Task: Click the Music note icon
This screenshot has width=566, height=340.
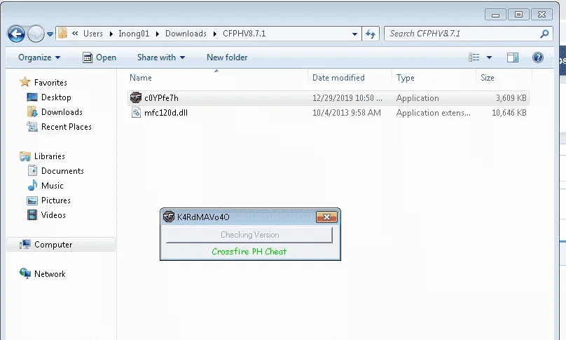Action: coord(32,185)
